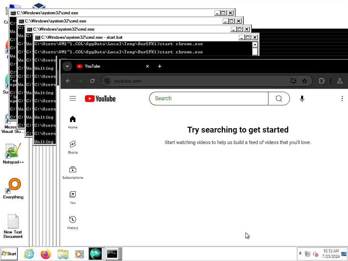
Task: Expand the tab search dropdown chevron
Action: [x=67, y=66]
